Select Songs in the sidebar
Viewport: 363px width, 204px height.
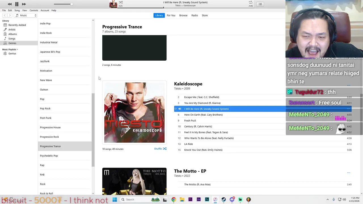pyautogui.click(x=12, y=39)
